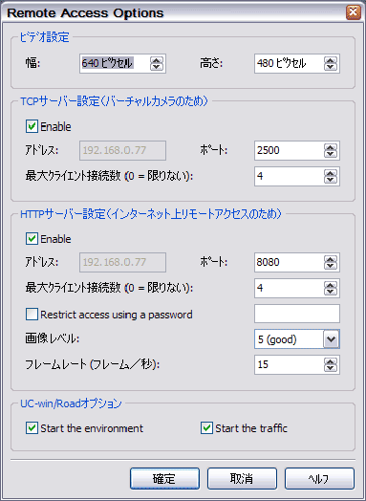The width and height of the screenshot is (366, 501).
Task: Decrease video height spinner down arrow
Action: tap(331, 67)
